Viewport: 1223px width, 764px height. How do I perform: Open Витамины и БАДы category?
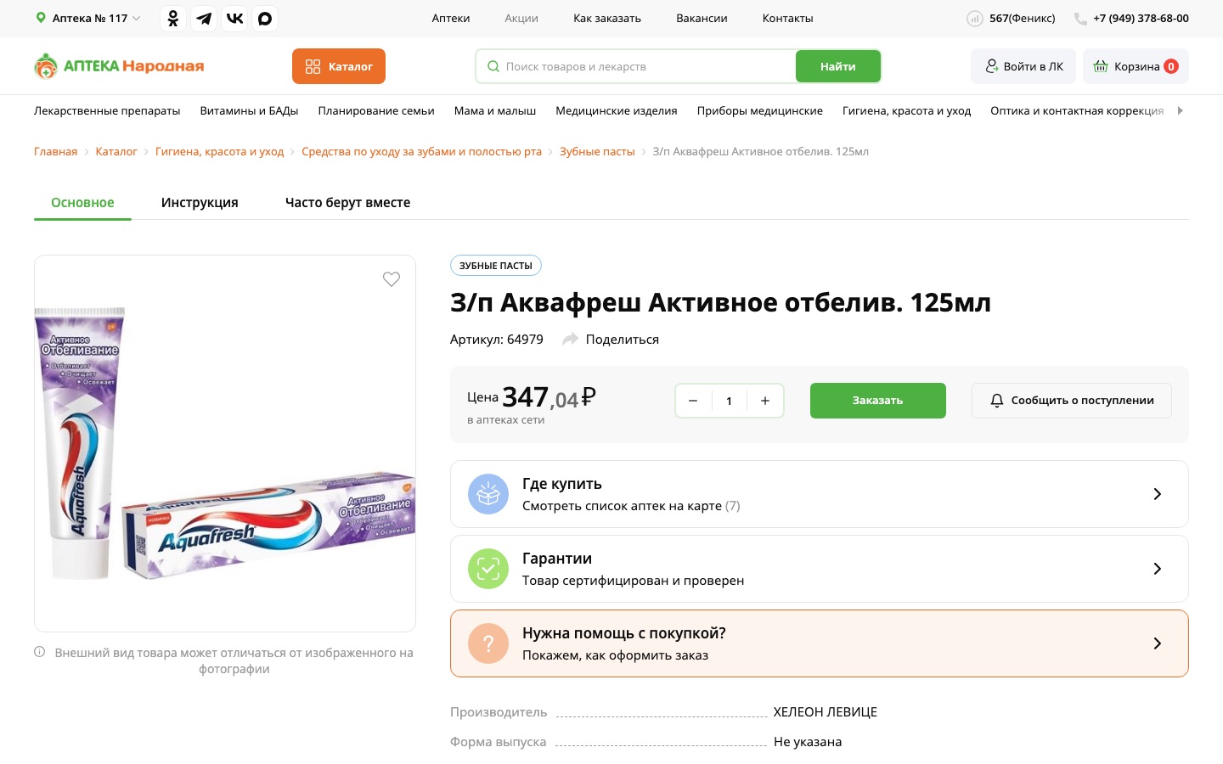click(249, 110)
